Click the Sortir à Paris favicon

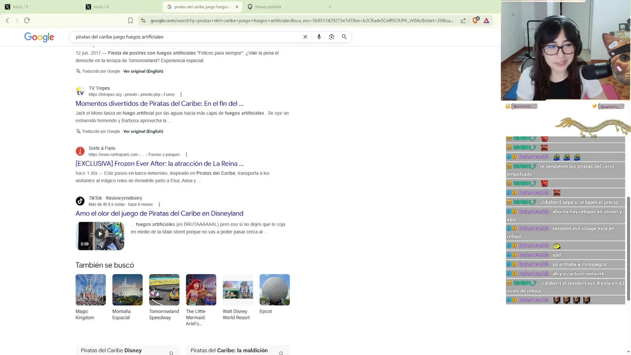point(80,151)
